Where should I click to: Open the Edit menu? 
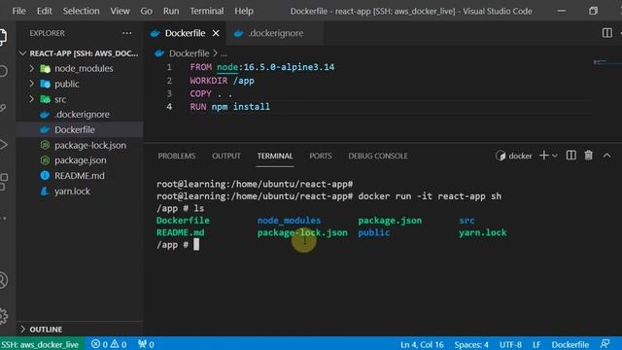coord(44,11)
